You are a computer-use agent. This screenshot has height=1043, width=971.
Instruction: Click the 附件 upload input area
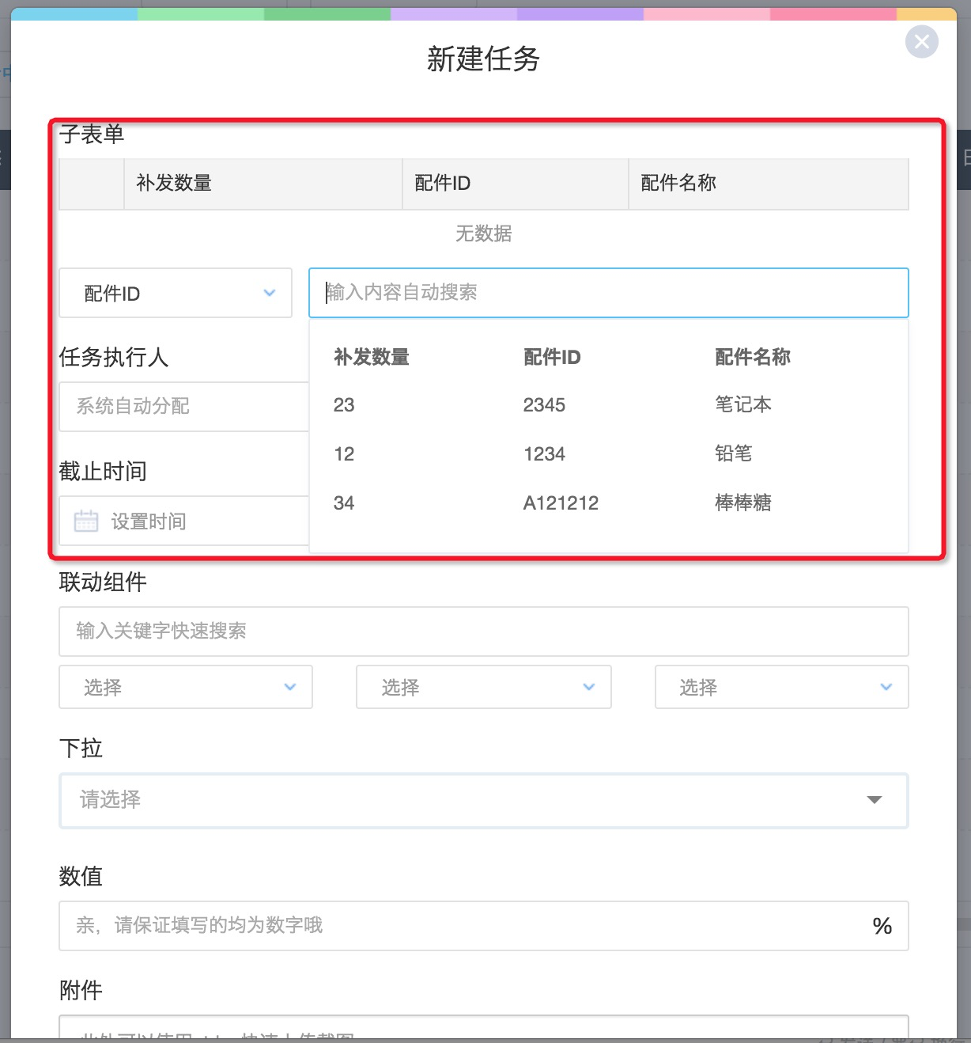coord(483,1029)
